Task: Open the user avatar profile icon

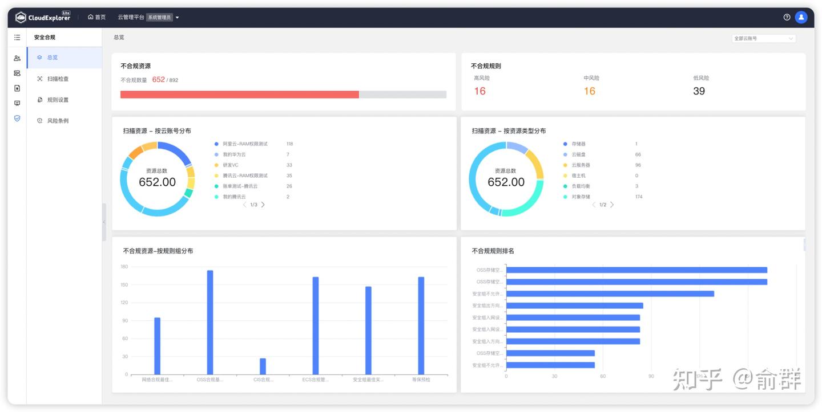Action: point(801,17)
